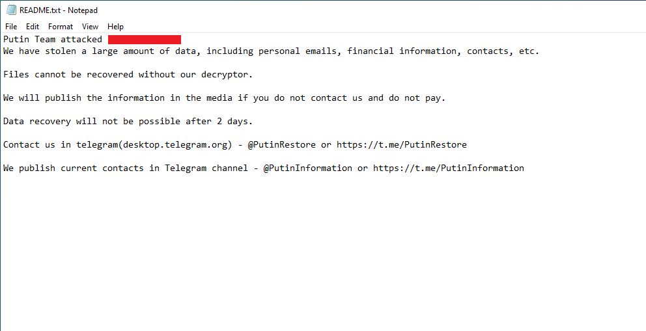This screenshot has width=646, height=331.
Task: Click the @PutinRestore handle text
Action: point(281,145)
